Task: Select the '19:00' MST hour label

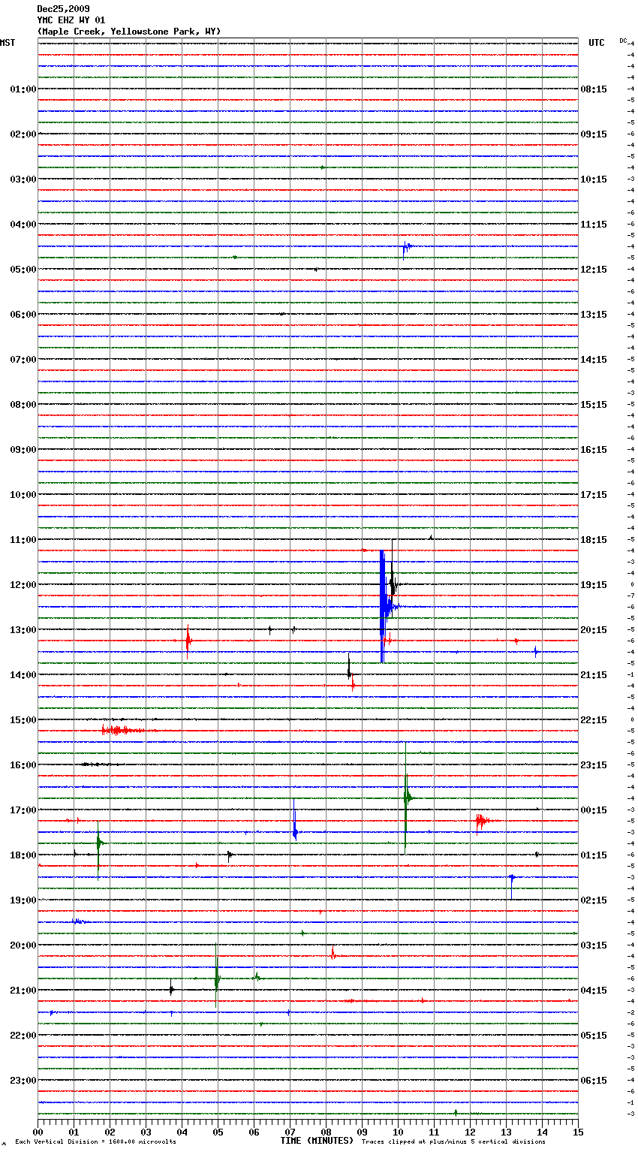Action: (x=23, y=900)
